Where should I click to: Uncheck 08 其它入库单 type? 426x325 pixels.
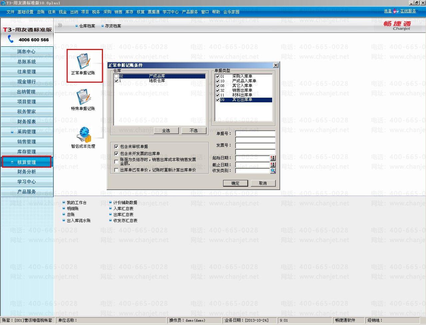click(x=217, y=86)
